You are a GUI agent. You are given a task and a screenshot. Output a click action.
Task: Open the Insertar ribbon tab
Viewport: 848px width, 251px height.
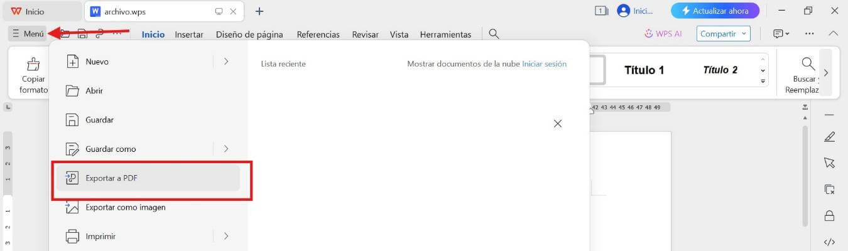(189, 35)
